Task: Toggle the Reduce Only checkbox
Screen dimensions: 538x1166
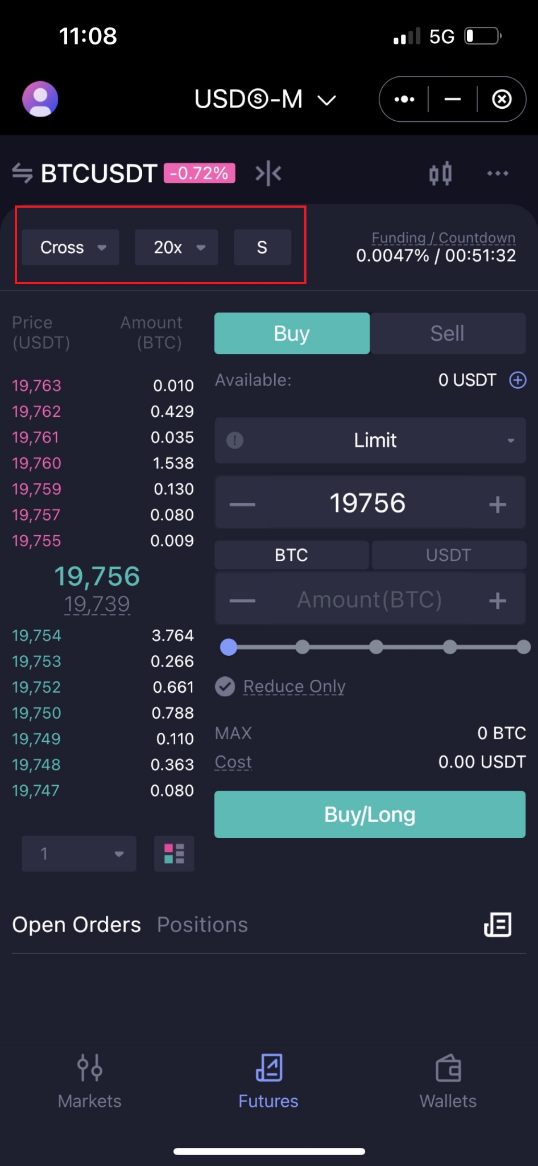Action: pos(225,687)
